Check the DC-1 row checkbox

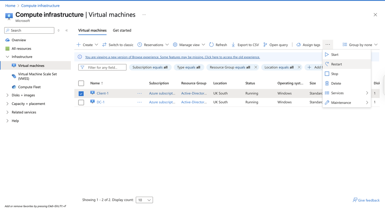click(x=81, y=102)
